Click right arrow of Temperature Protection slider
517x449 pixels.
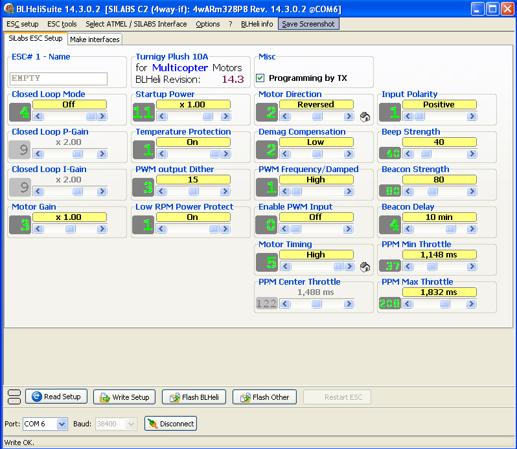pyautogui.click(x=225, y=154)
